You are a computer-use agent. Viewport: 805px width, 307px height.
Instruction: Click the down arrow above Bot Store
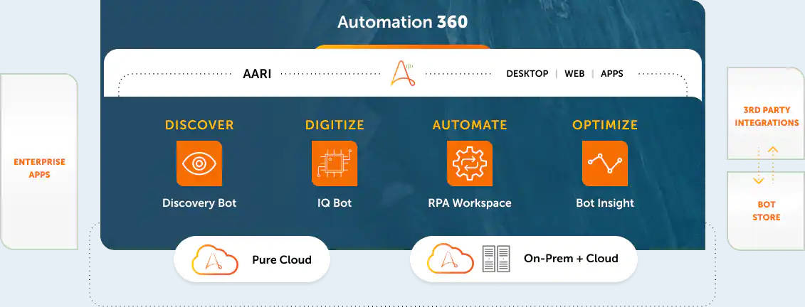pyautogui.click(x=758, y=165)
